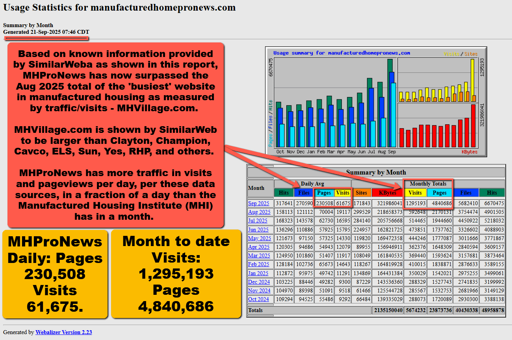The width and height of the screenshot is (512, 340).
Task: Click the orange MHProNews Daily Pages box
Action: [x=55, y=274]
